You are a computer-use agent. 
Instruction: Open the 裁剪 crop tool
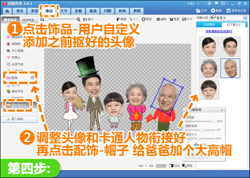(x=175, y=19)
